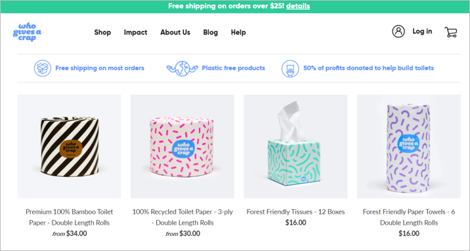470x251 pixels.
Task: Open the Shop menu
Action: [x=102, y=32]
